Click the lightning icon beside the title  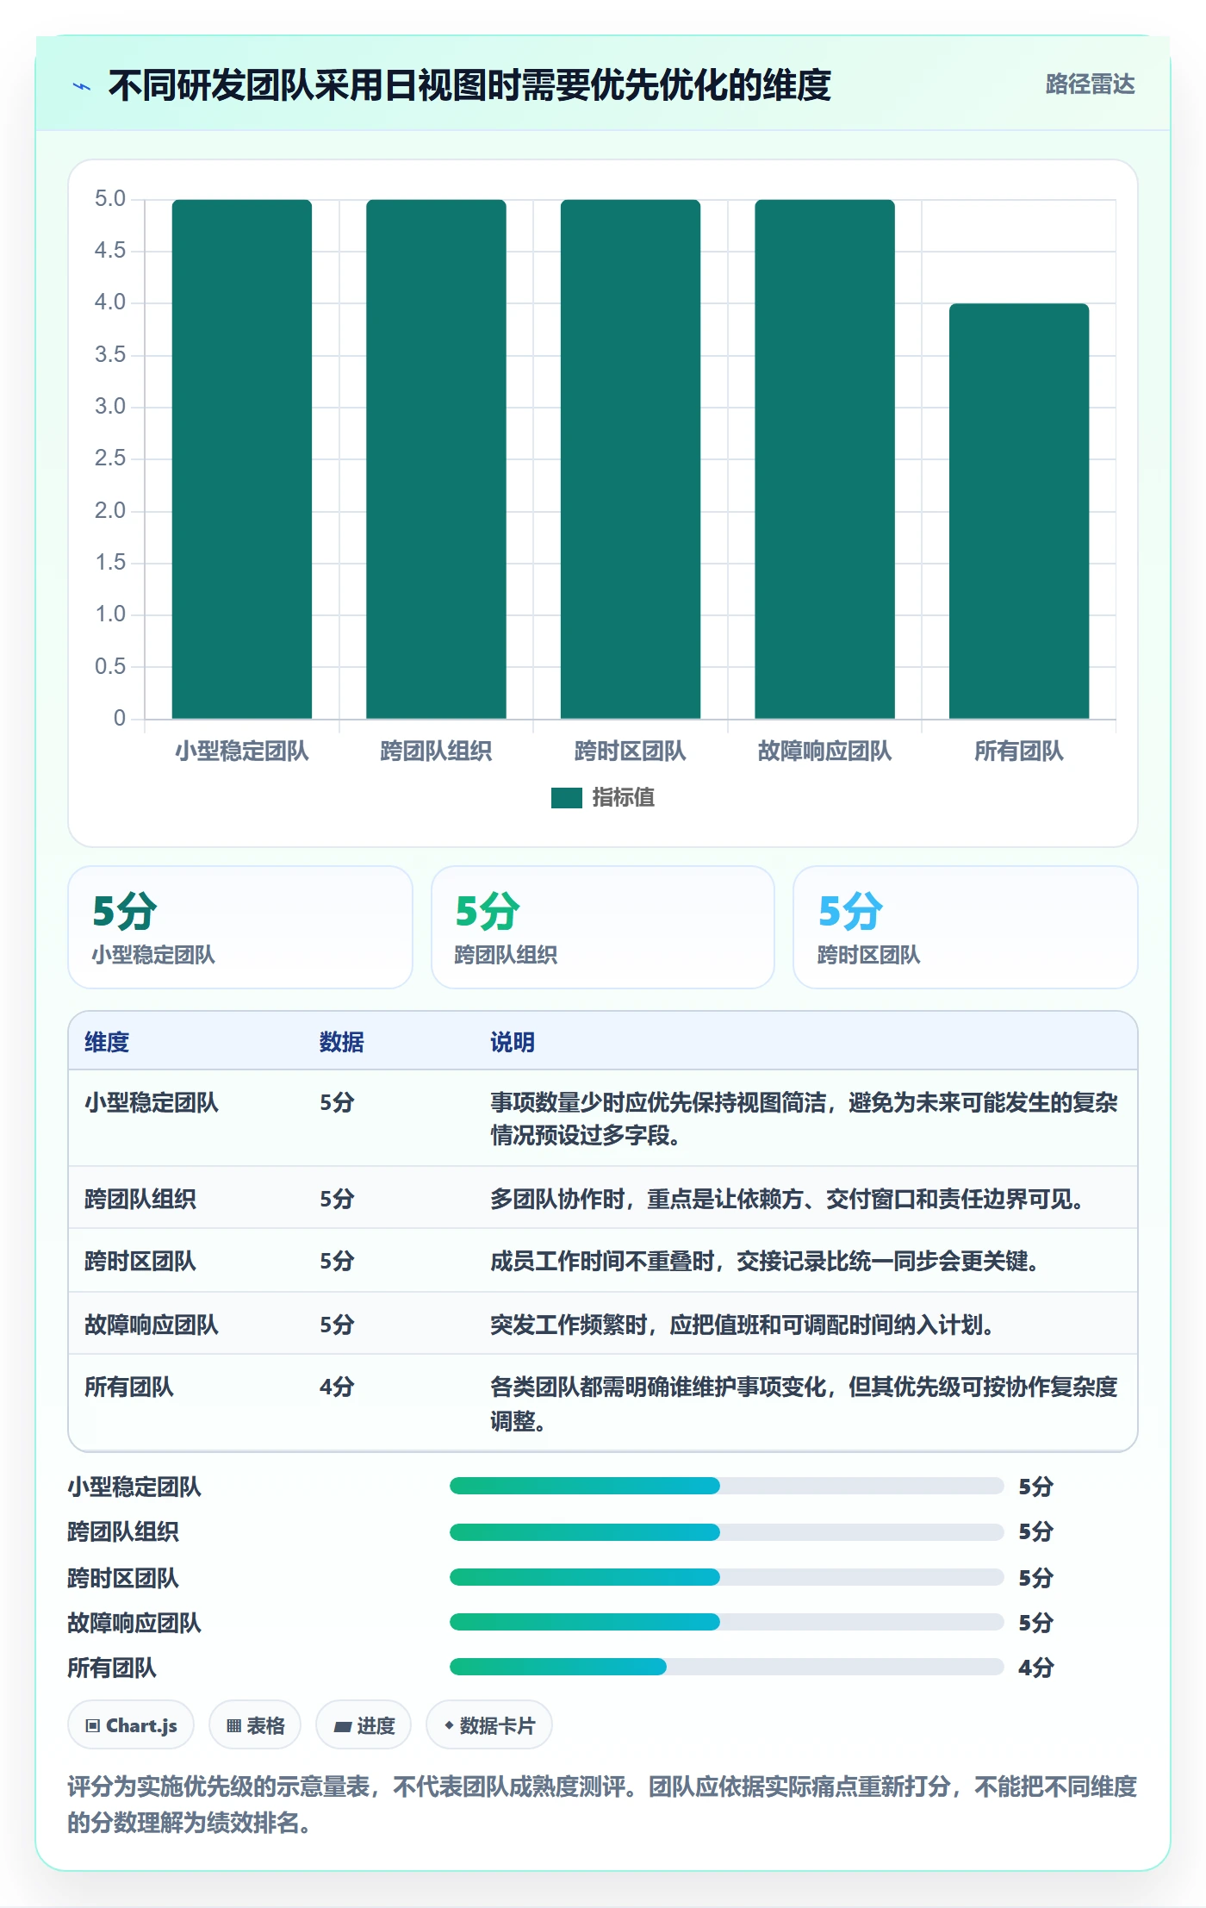pyautogui.click(x=82, y=86)
